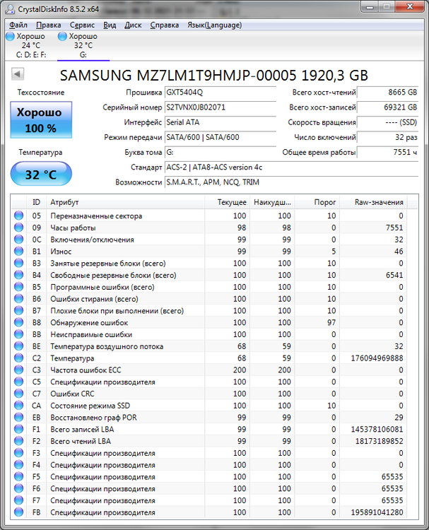Select attribute text Ошибки CRC
The width and height of the screenshot is (429, 530).
point(72,394)
